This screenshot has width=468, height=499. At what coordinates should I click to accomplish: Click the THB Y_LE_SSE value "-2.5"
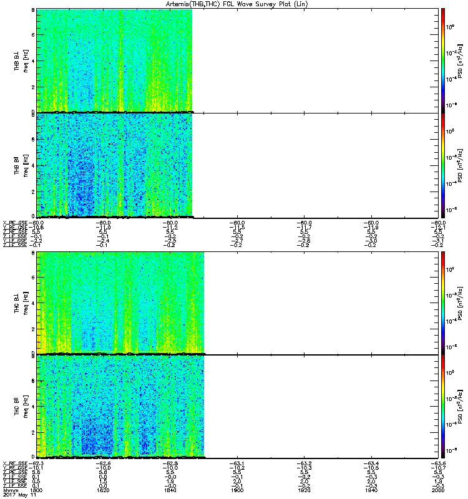click(x=170, y=241)
